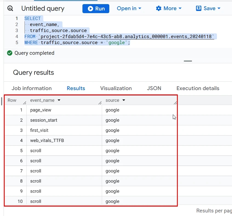Expand the Save dropdown arrow
232x216 pixels.
[x=219, y=8]
